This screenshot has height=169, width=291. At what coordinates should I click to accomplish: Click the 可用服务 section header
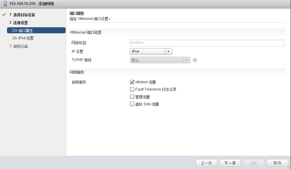tap(77, 72)
